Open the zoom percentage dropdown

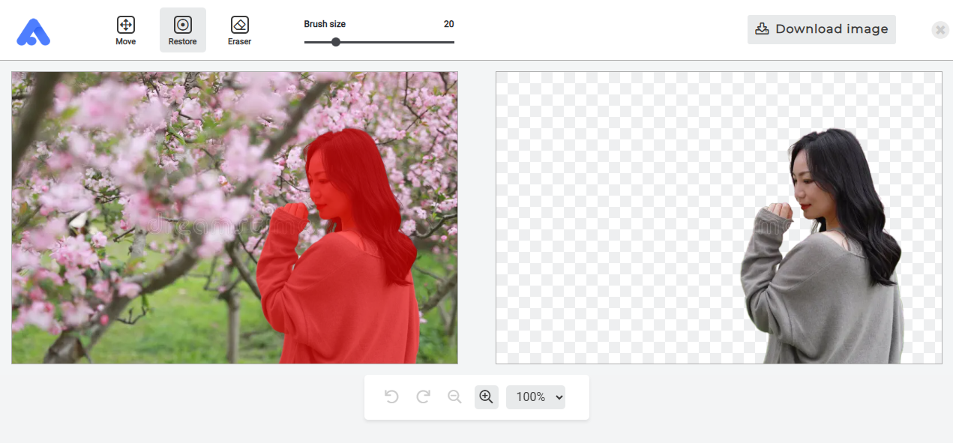click(535, 397)
